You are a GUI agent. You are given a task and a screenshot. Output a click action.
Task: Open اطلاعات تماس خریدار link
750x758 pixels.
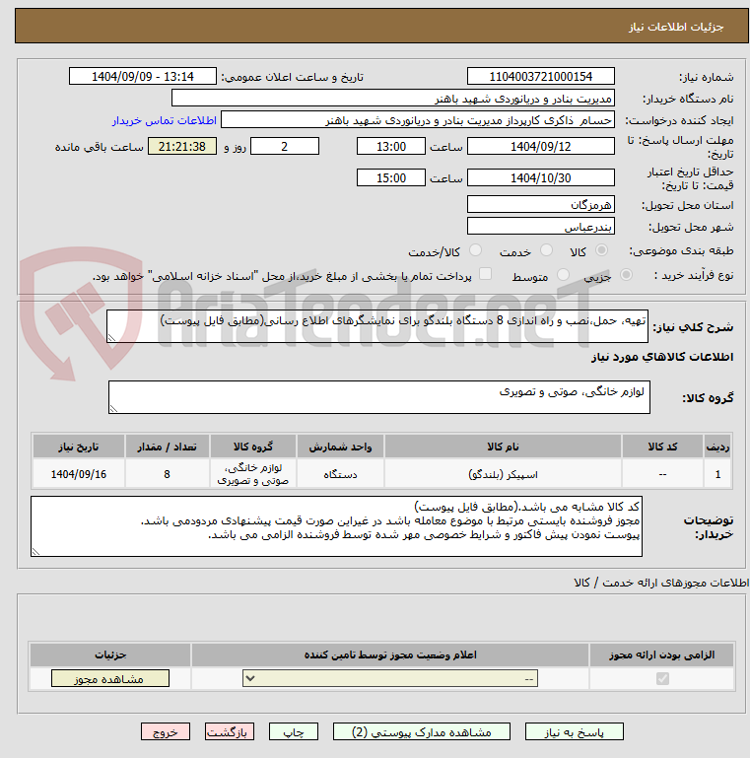tap(165, 120)
